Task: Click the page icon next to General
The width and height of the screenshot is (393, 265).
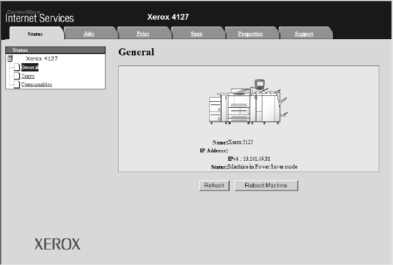Action: tap(17, 67)
